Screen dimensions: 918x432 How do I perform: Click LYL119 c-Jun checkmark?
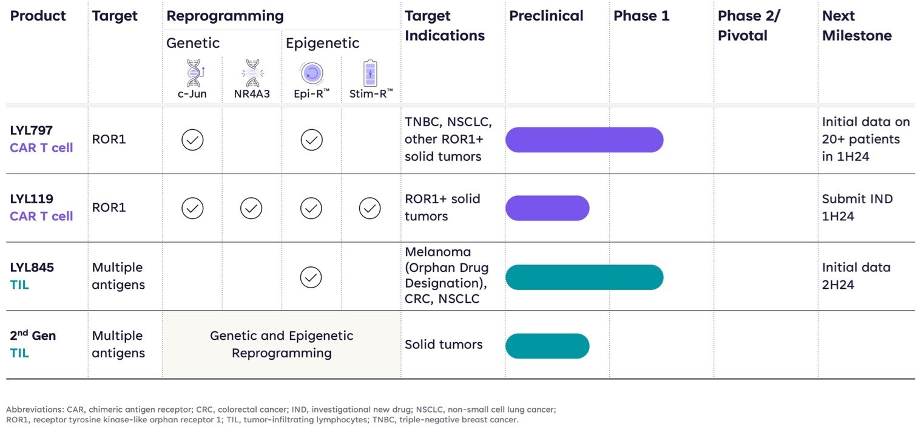click(192, 208)
